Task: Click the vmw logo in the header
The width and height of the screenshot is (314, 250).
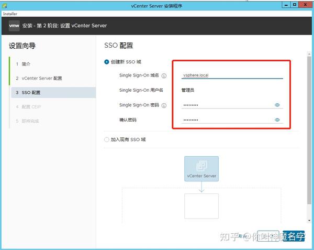Action: (14, 26)
